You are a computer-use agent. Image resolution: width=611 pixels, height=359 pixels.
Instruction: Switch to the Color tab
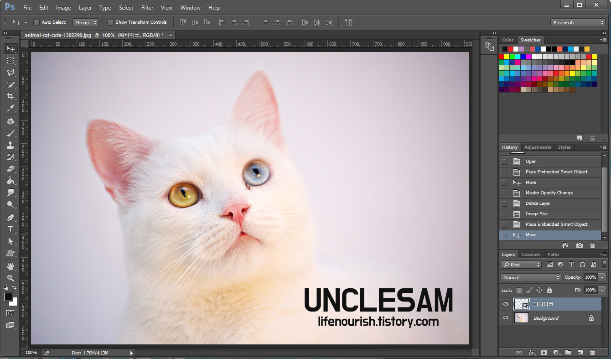pos(507,40)
